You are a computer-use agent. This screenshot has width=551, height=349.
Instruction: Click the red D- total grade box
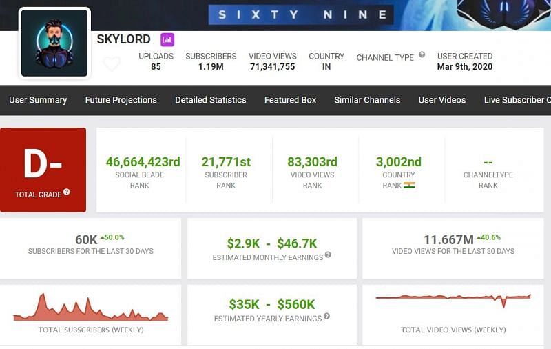click(x=43, y=170)
